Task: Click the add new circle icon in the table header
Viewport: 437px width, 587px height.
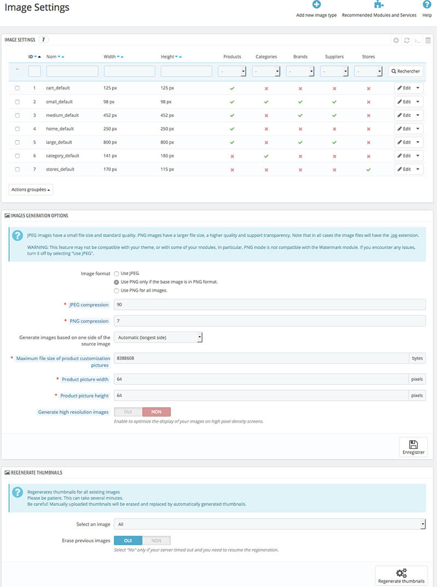Action: [396, 40]
